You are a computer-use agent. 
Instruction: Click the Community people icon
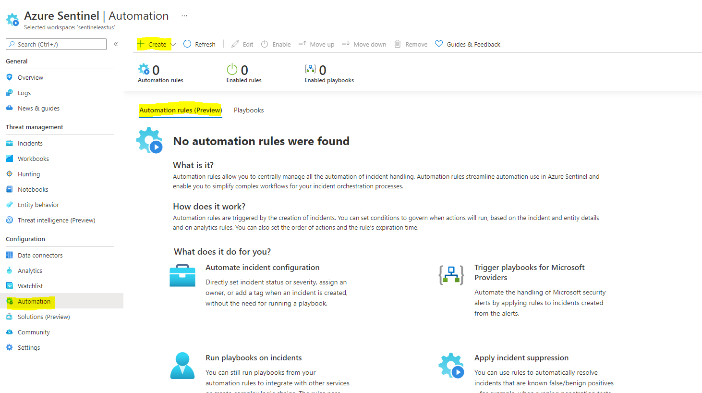9,332
